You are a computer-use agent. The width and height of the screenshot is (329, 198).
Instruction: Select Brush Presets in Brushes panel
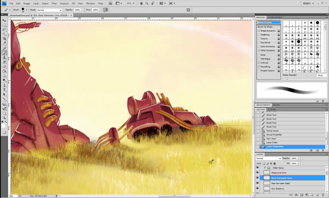[269, 22]
